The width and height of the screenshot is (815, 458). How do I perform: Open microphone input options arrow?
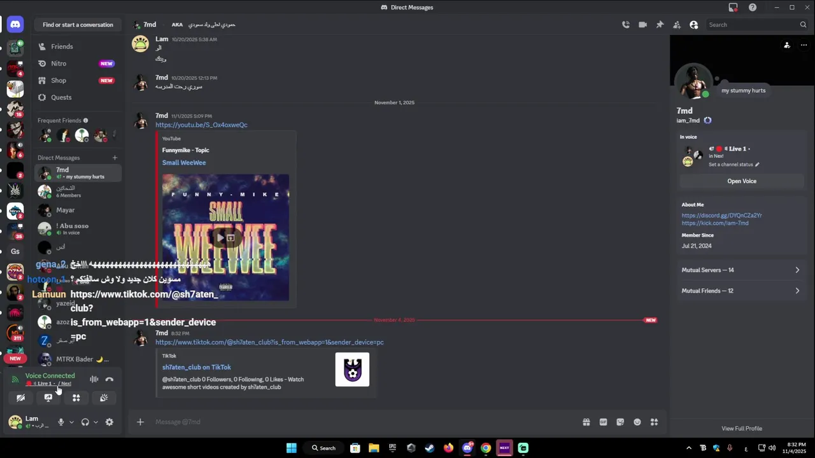71,422
